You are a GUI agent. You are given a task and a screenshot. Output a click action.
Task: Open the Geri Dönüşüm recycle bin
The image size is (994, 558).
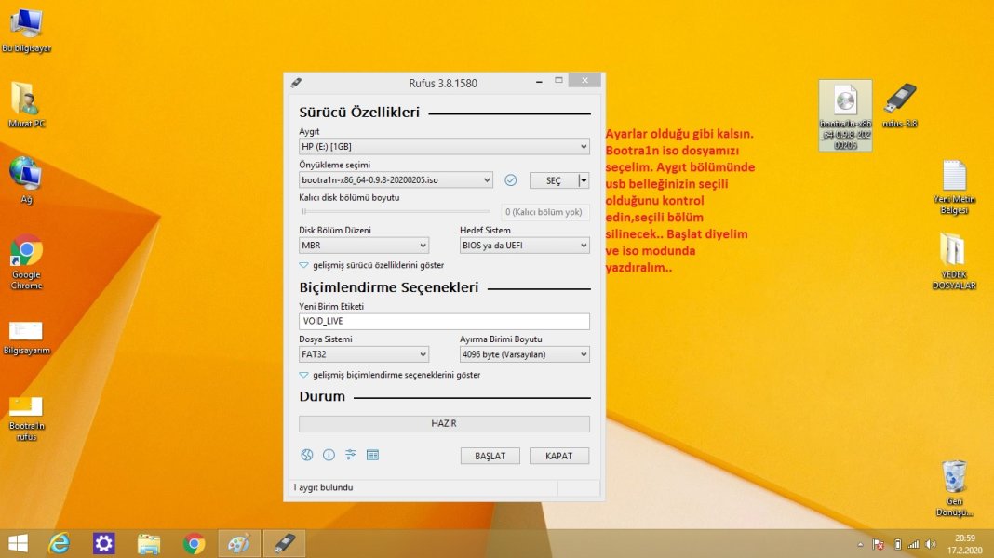coord(954,485)
